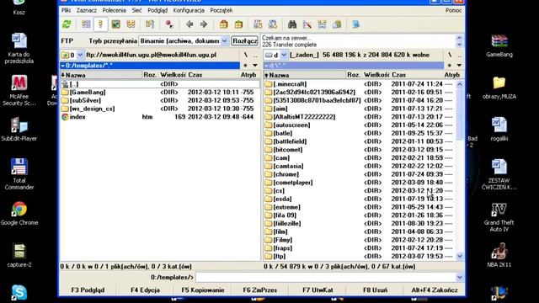Screen dimensions: 539x303
Task: Open the blue Notepad toolbar icon
Action: click(356, 24)
